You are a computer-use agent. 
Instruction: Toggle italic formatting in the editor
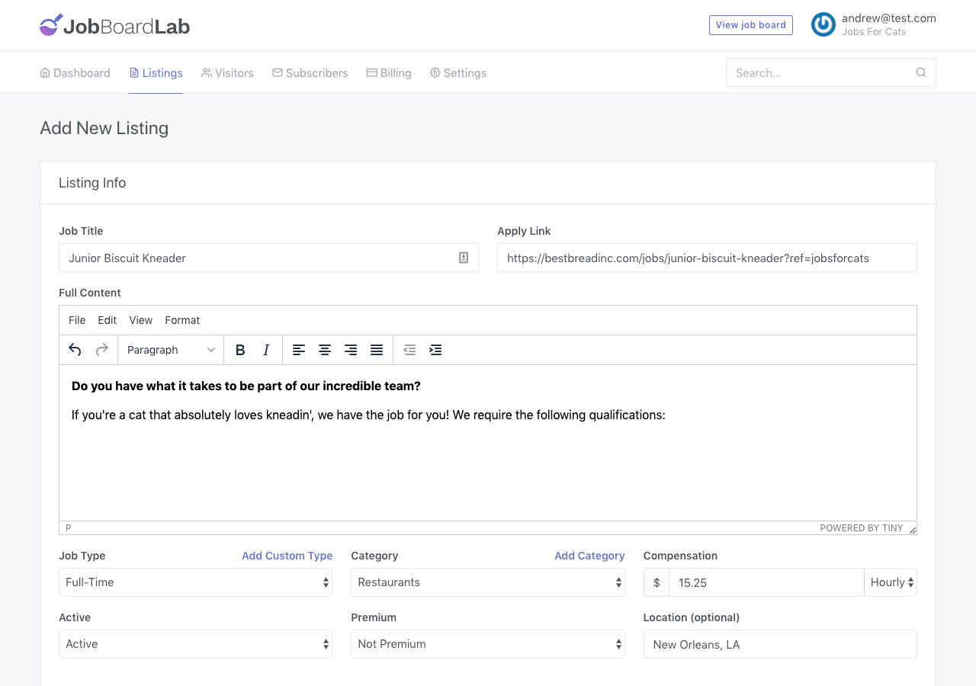click(266, 350)
